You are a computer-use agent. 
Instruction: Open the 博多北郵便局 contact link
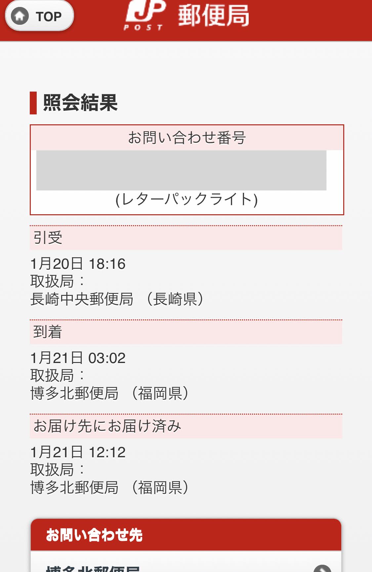tap(93, 568)
